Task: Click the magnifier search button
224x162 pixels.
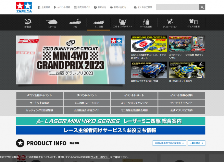Action: (x=202, y=7)
